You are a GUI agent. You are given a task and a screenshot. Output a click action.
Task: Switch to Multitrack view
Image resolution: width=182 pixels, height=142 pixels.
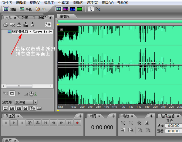pyautogui.click(x=26, y=9)
